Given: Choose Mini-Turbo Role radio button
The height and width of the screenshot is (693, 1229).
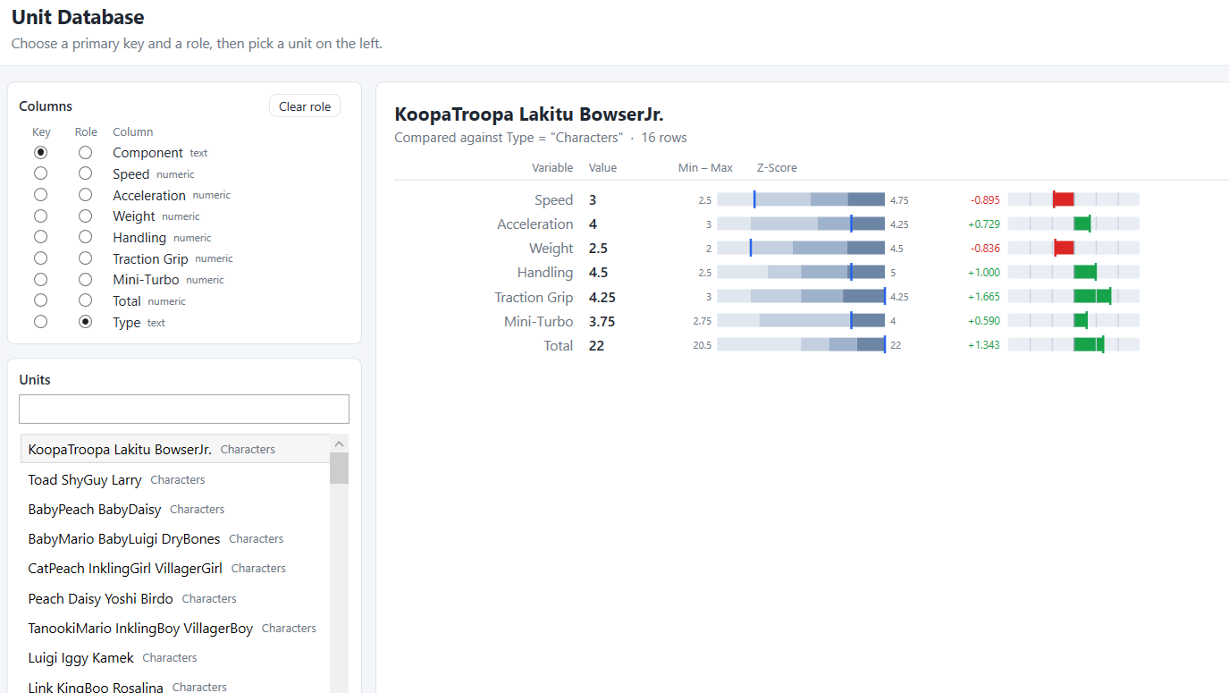Looking at the screenshot, I should 85,280.
